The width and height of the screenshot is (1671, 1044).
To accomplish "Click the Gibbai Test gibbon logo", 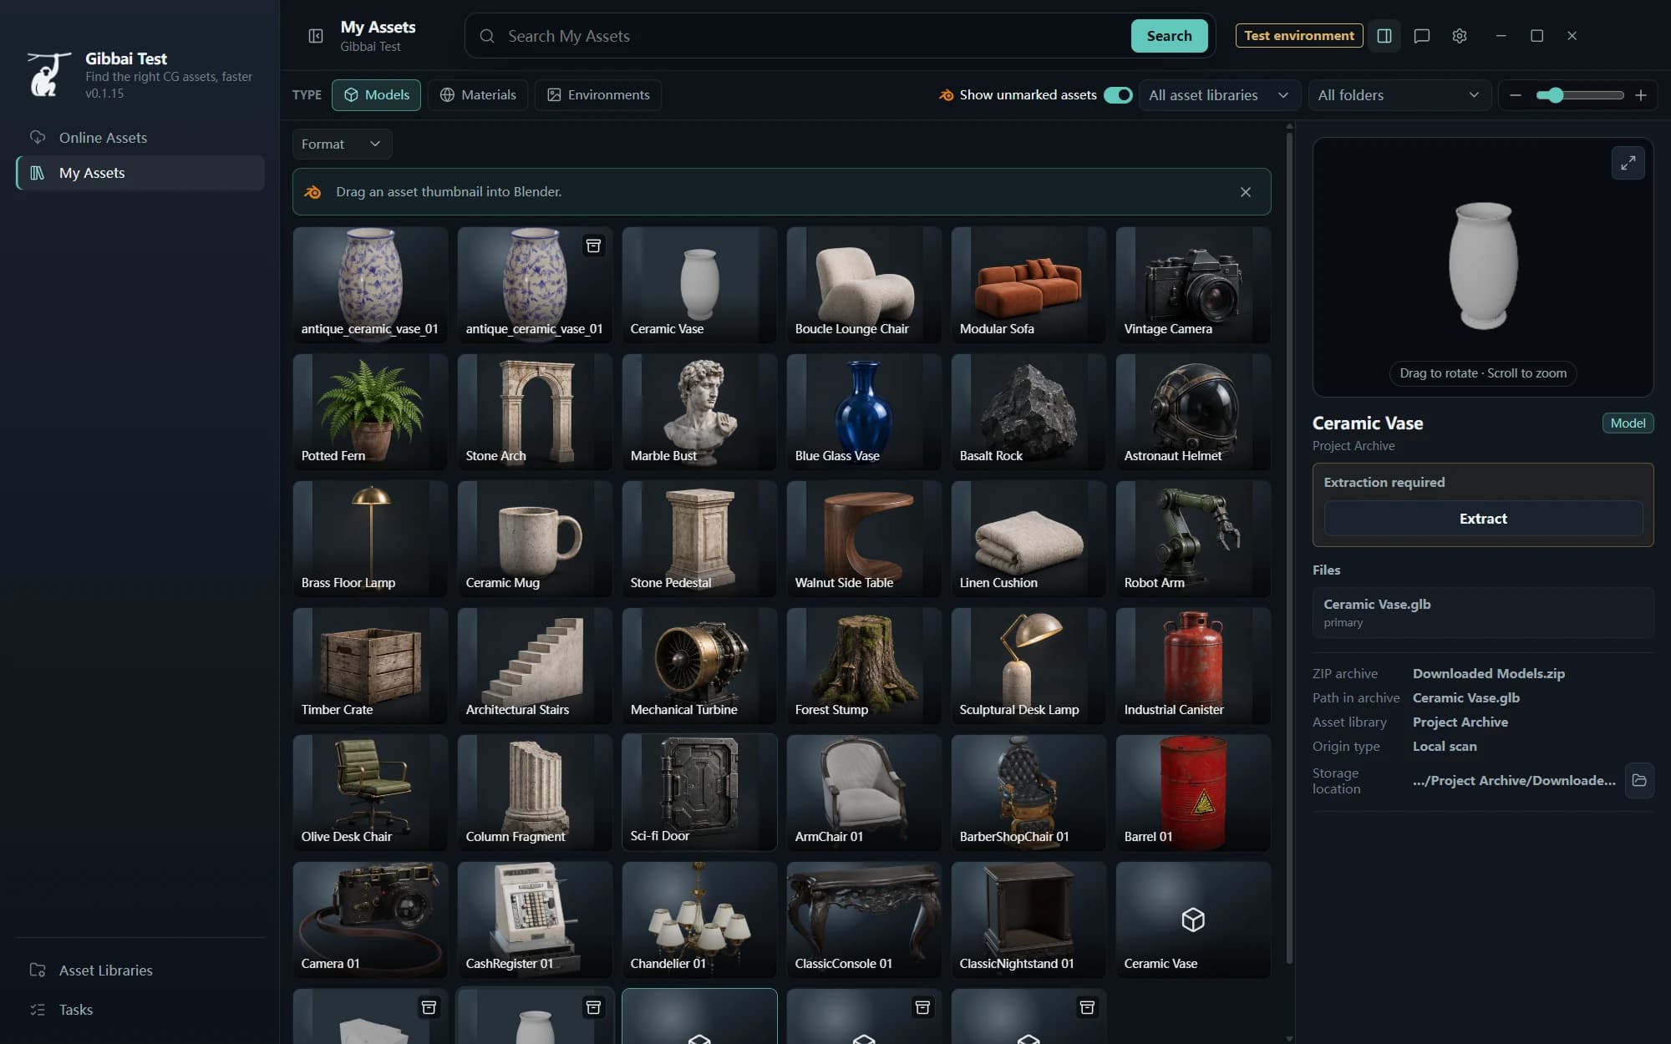I will (x=48, y=75).
